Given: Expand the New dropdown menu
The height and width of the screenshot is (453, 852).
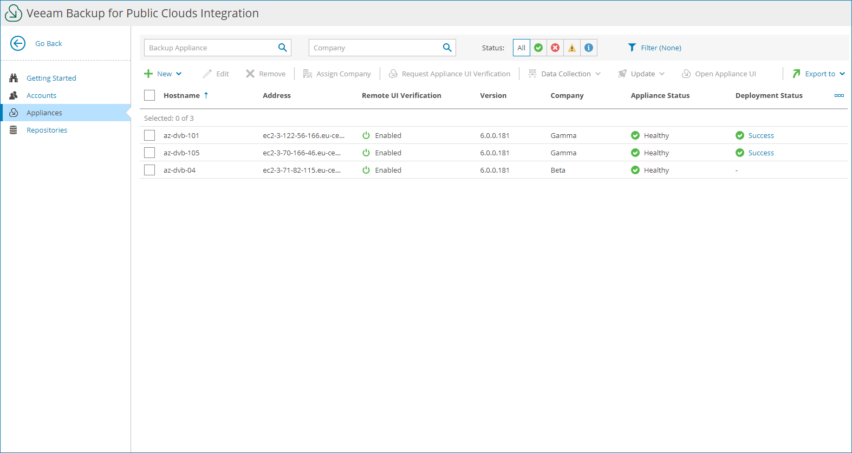Looking at the screenshot, I should pos(163,74).
